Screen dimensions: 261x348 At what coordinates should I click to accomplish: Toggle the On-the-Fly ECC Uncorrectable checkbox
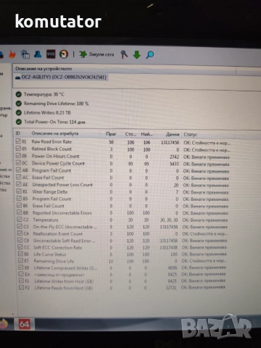20,226
